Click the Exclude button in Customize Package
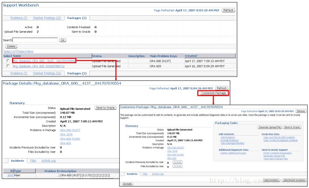Image resolution: width=309 pixels, height=188 pixels. pyautogui.click(x=128, y=184)
